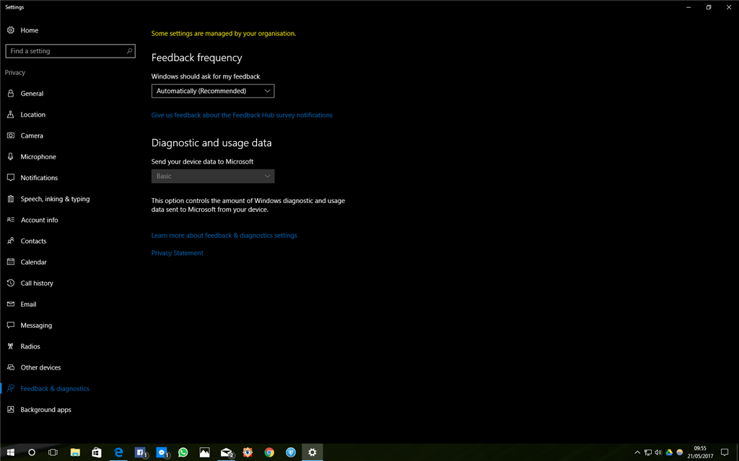Select Speech, inking & typing
Screen dimensions: 739x461
point(55,199)
